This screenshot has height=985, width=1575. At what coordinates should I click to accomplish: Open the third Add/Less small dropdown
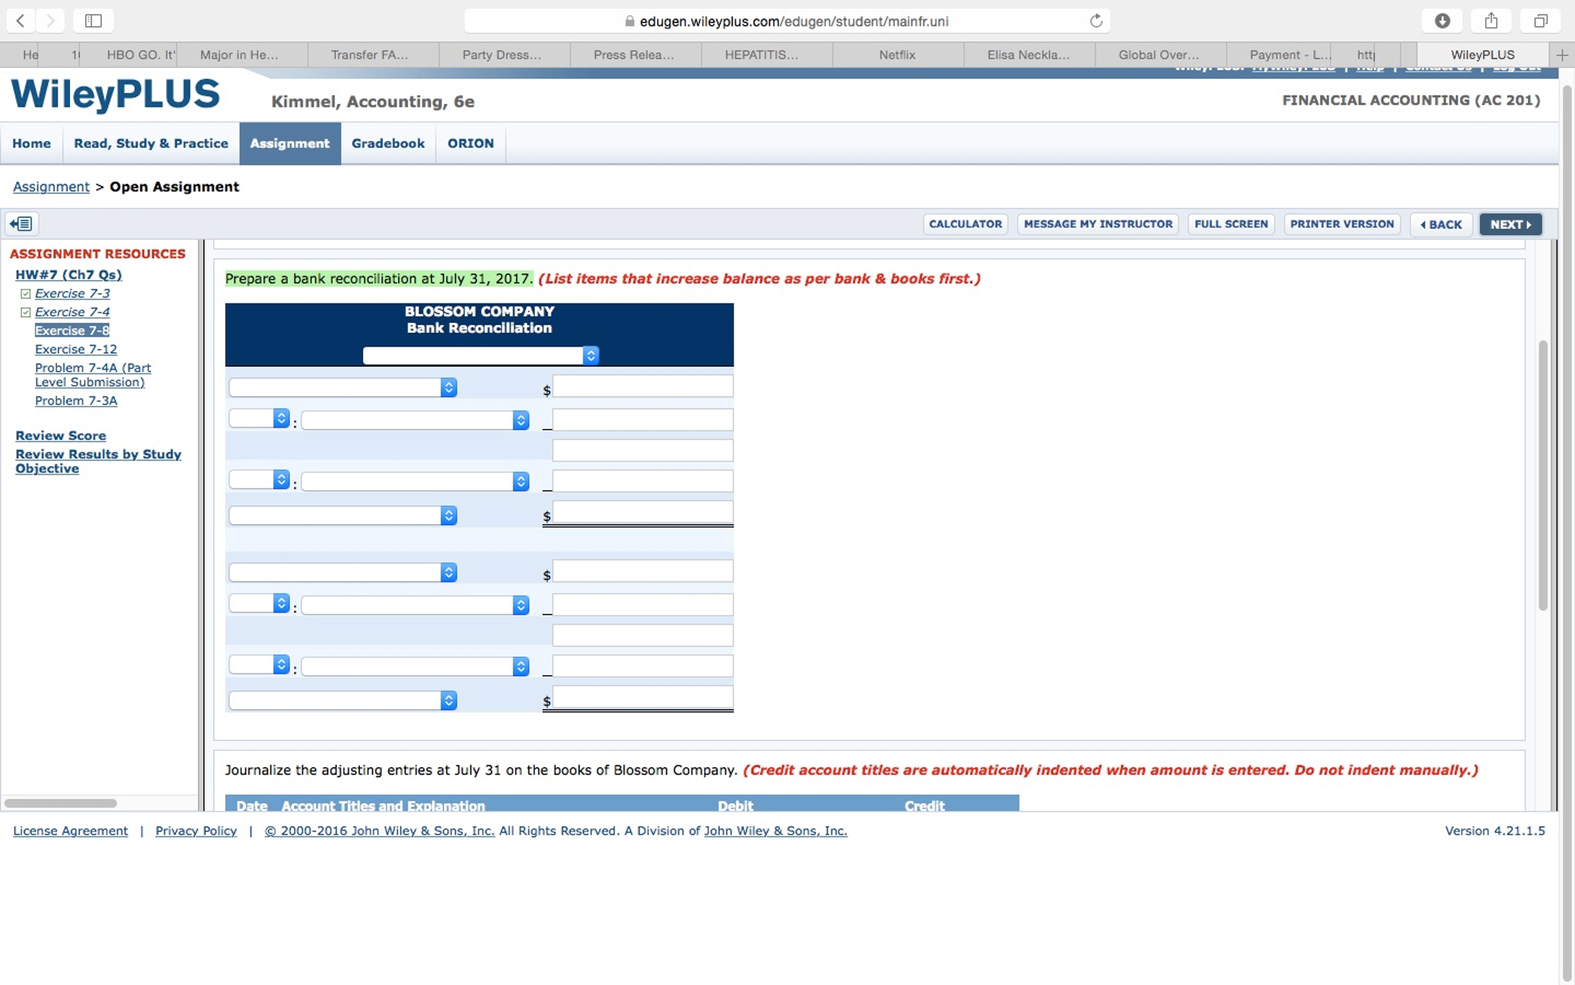tap(259, 603)
